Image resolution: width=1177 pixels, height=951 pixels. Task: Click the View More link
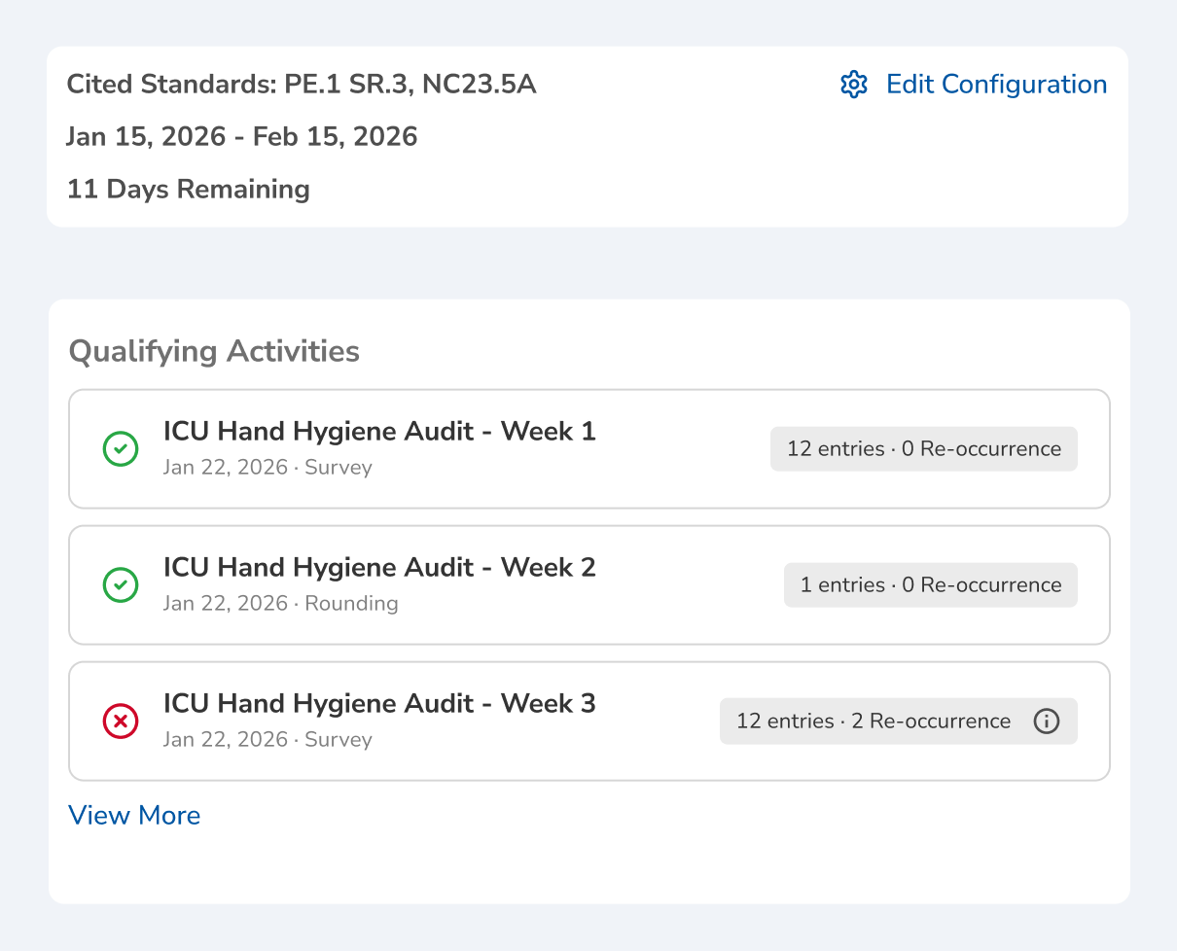[x=134, y=815]
